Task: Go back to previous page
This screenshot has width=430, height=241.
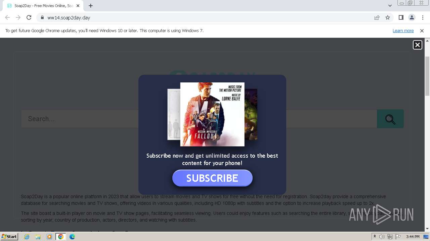Action: 7,18
